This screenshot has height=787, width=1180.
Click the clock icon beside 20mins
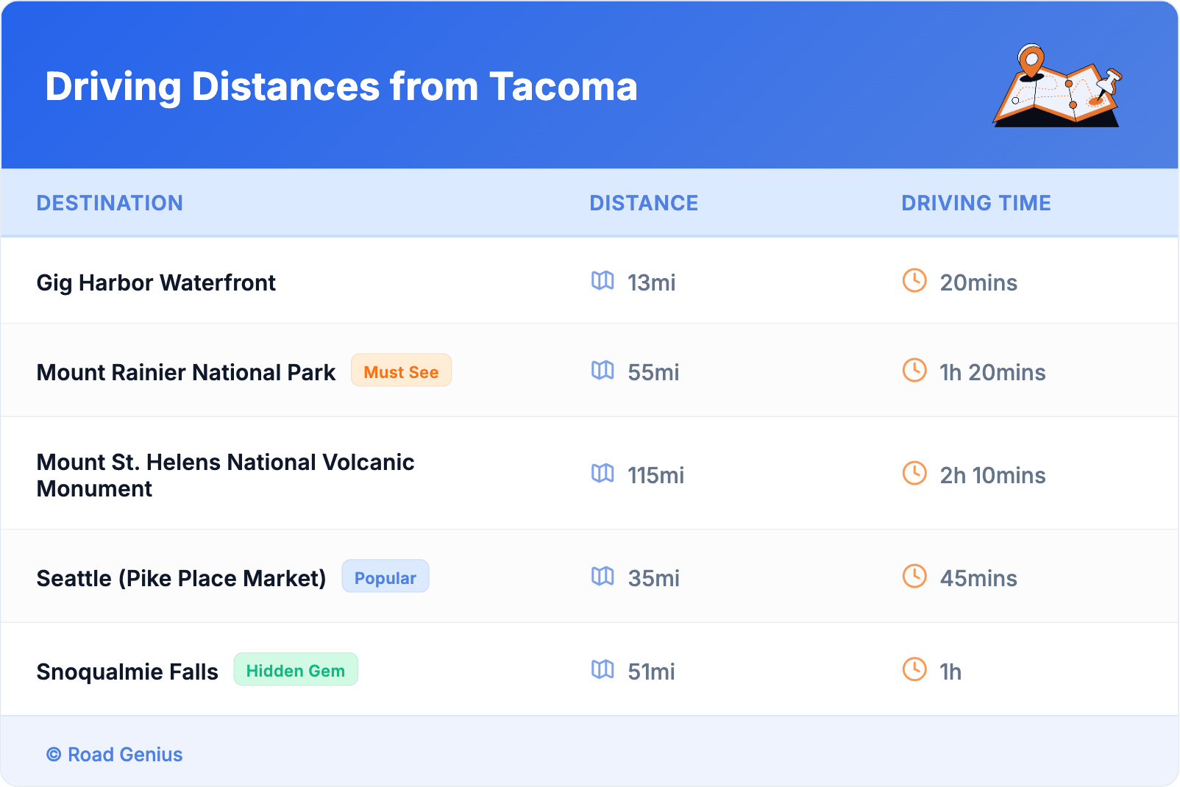pos(914,281)
